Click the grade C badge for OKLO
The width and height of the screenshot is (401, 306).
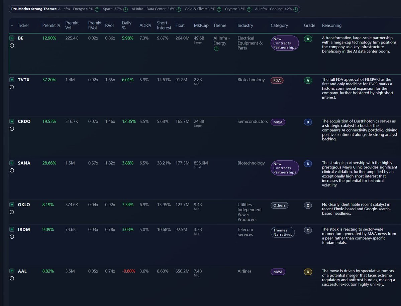[x=308, y=205]
